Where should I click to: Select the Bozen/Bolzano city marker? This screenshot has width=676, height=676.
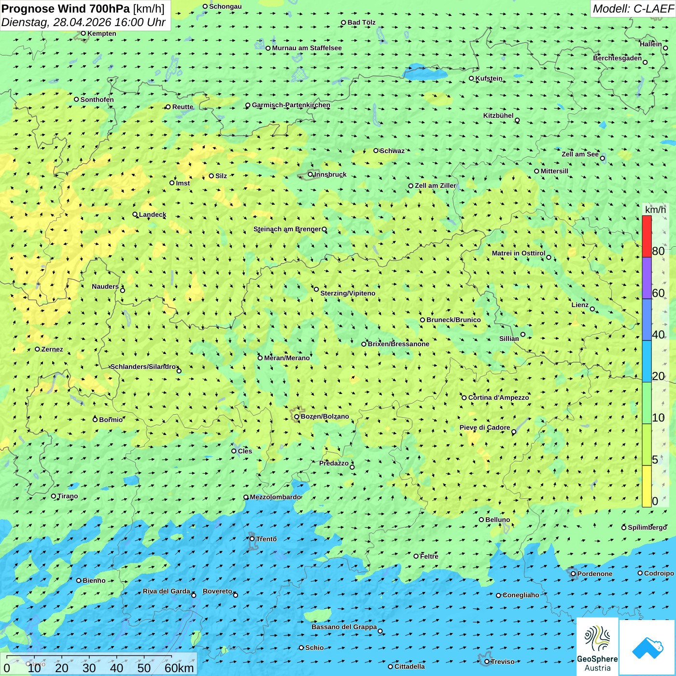[x=296, y=417]
